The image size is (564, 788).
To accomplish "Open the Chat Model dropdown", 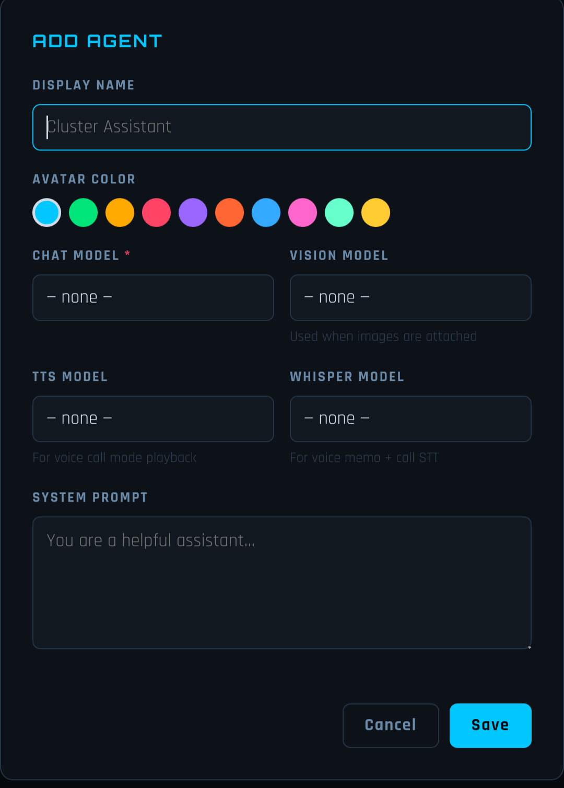I will pos(153,297).
